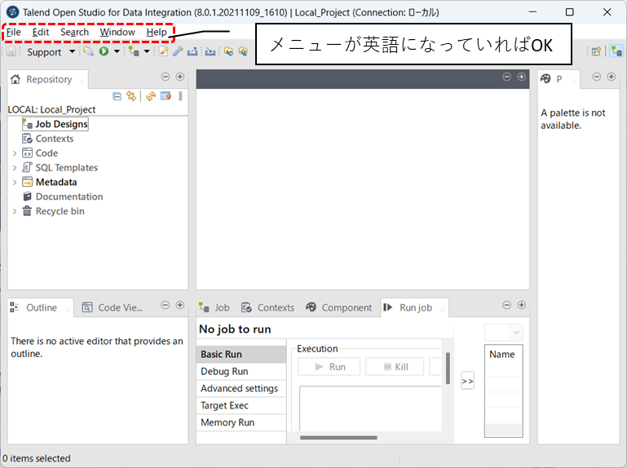Minimize the Palette panel
The height and width of the screenshot is (468, 627).
tap(597, 77)
